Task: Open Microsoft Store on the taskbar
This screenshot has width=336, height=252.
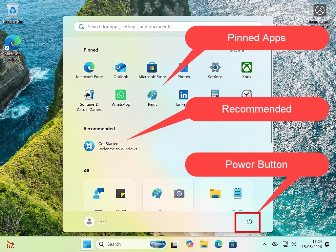Action: point(233,244)
